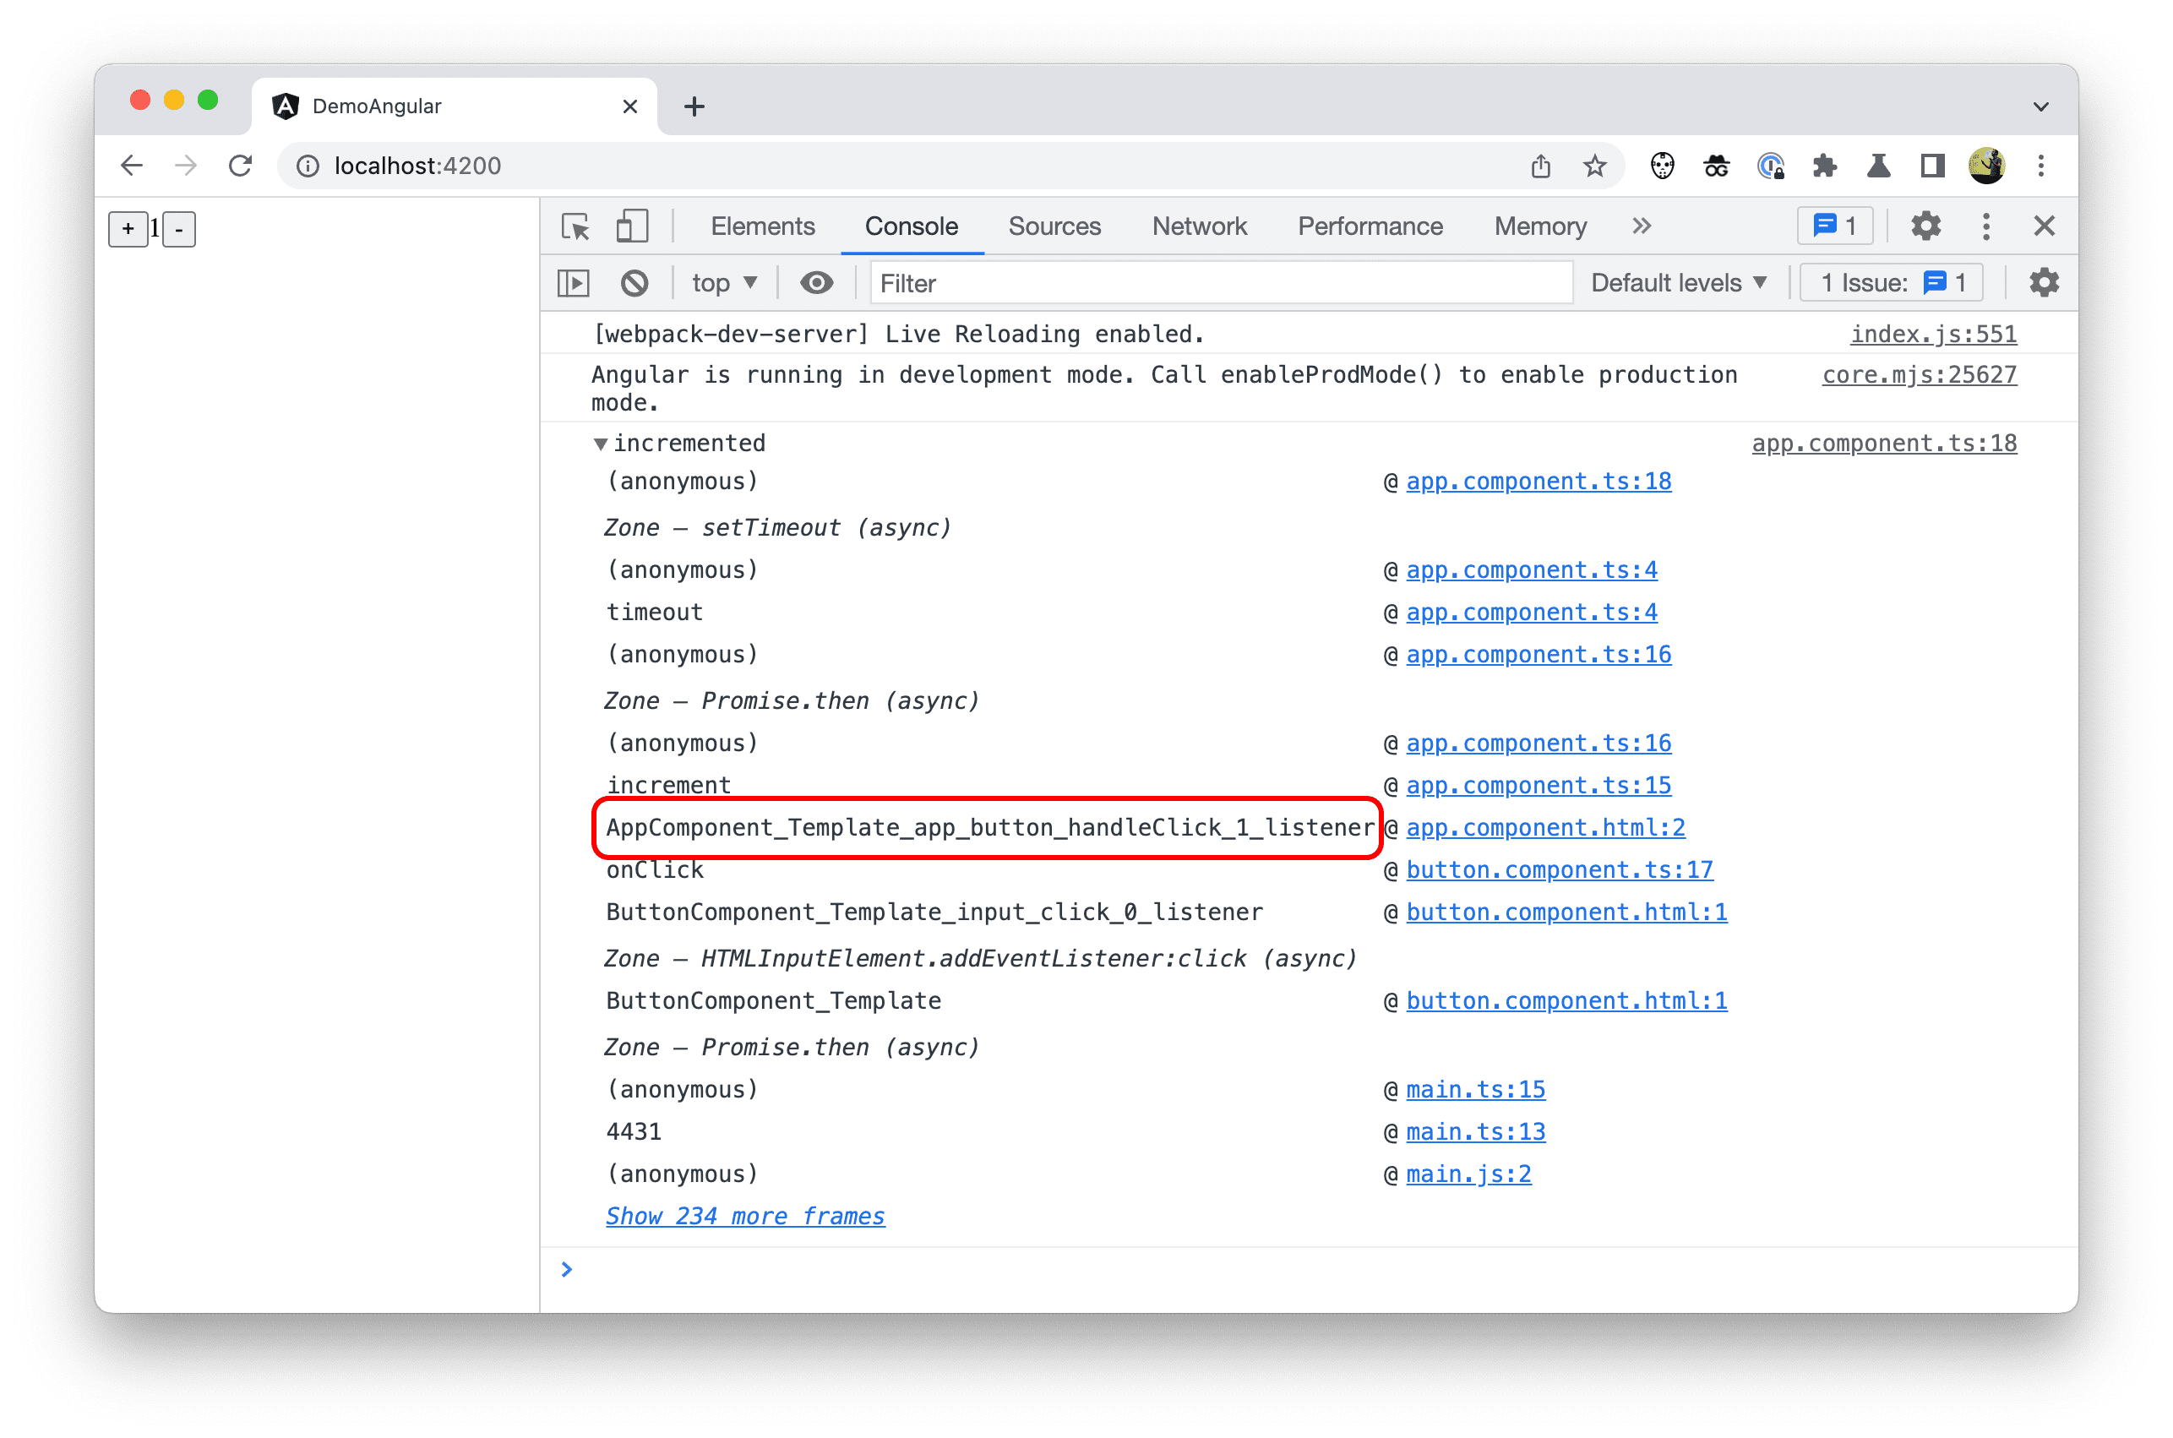The height and width of the screenshot is (1438, 2173).
Task: Toggle the eye visibility icon
Action: [815, 284]
